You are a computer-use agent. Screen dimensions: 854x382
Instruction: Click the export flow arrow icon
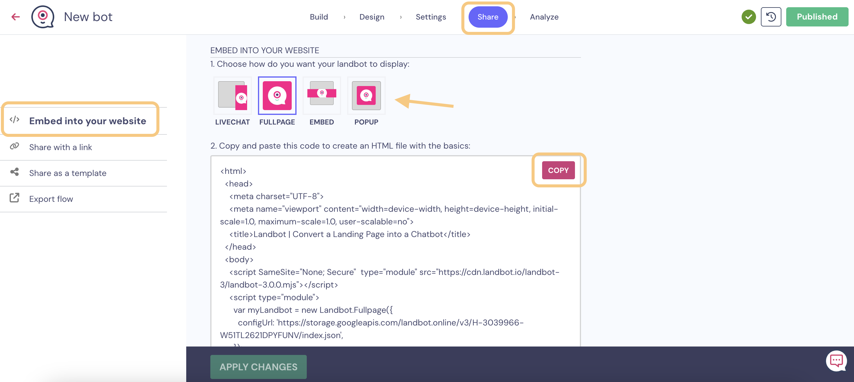pos(14,198)
